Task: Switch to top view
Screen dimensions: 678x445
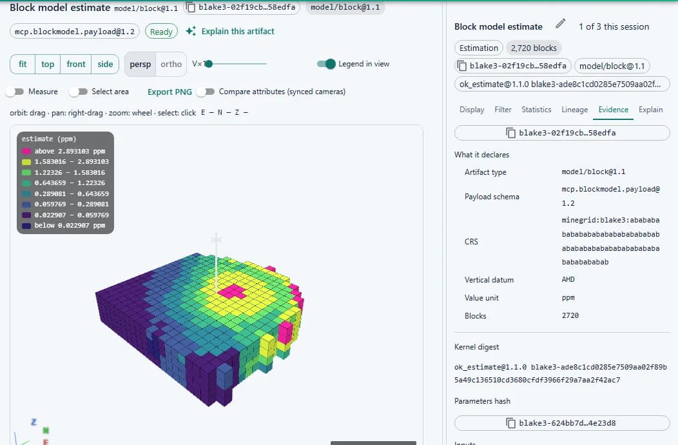Action: (x=48, y=64)
